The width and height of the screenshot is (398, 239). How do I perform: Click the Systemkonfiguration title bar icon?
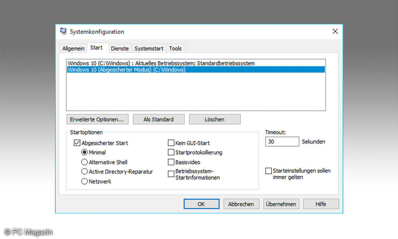coord(63,32)
